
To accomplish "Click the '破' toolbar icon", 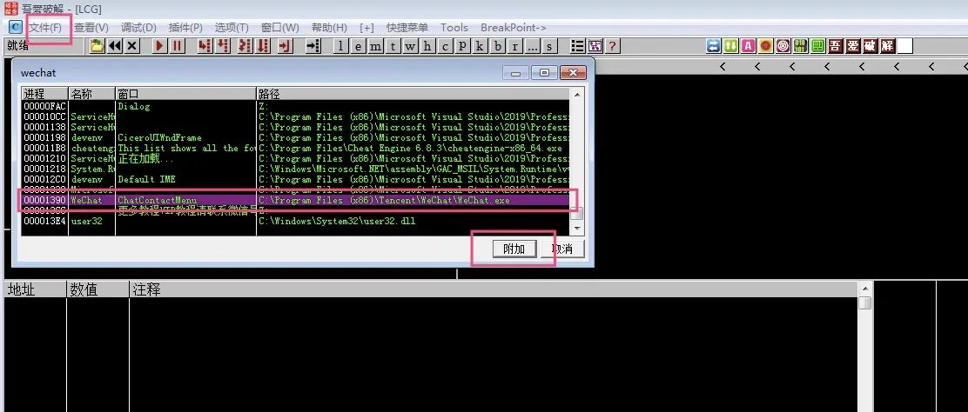I will pos(870,46).
